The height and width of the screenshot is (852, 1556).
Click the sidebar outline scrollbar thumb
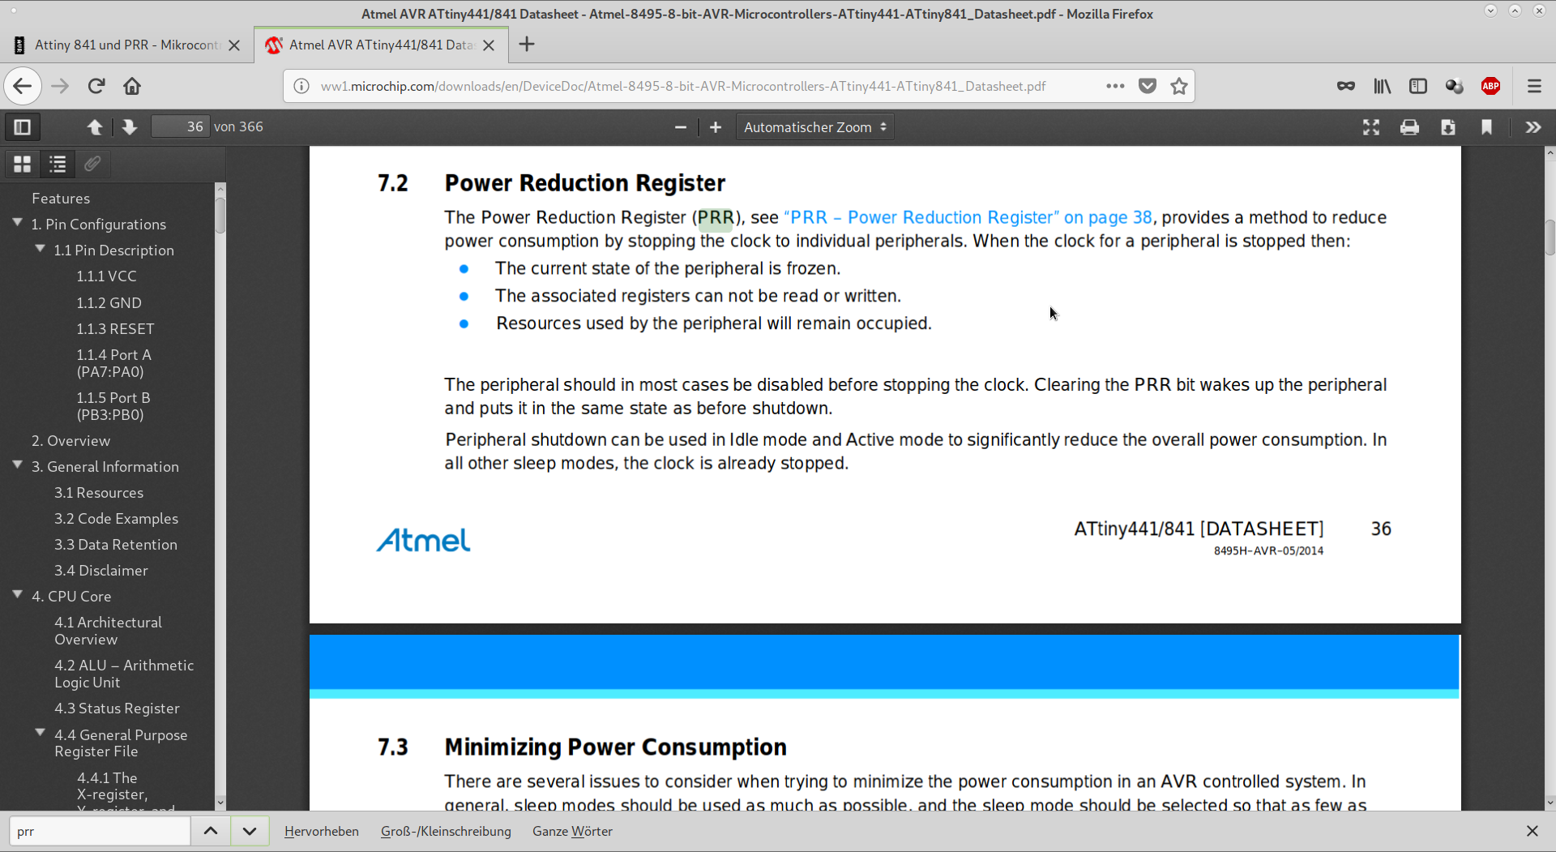click(x=220, y=215)
